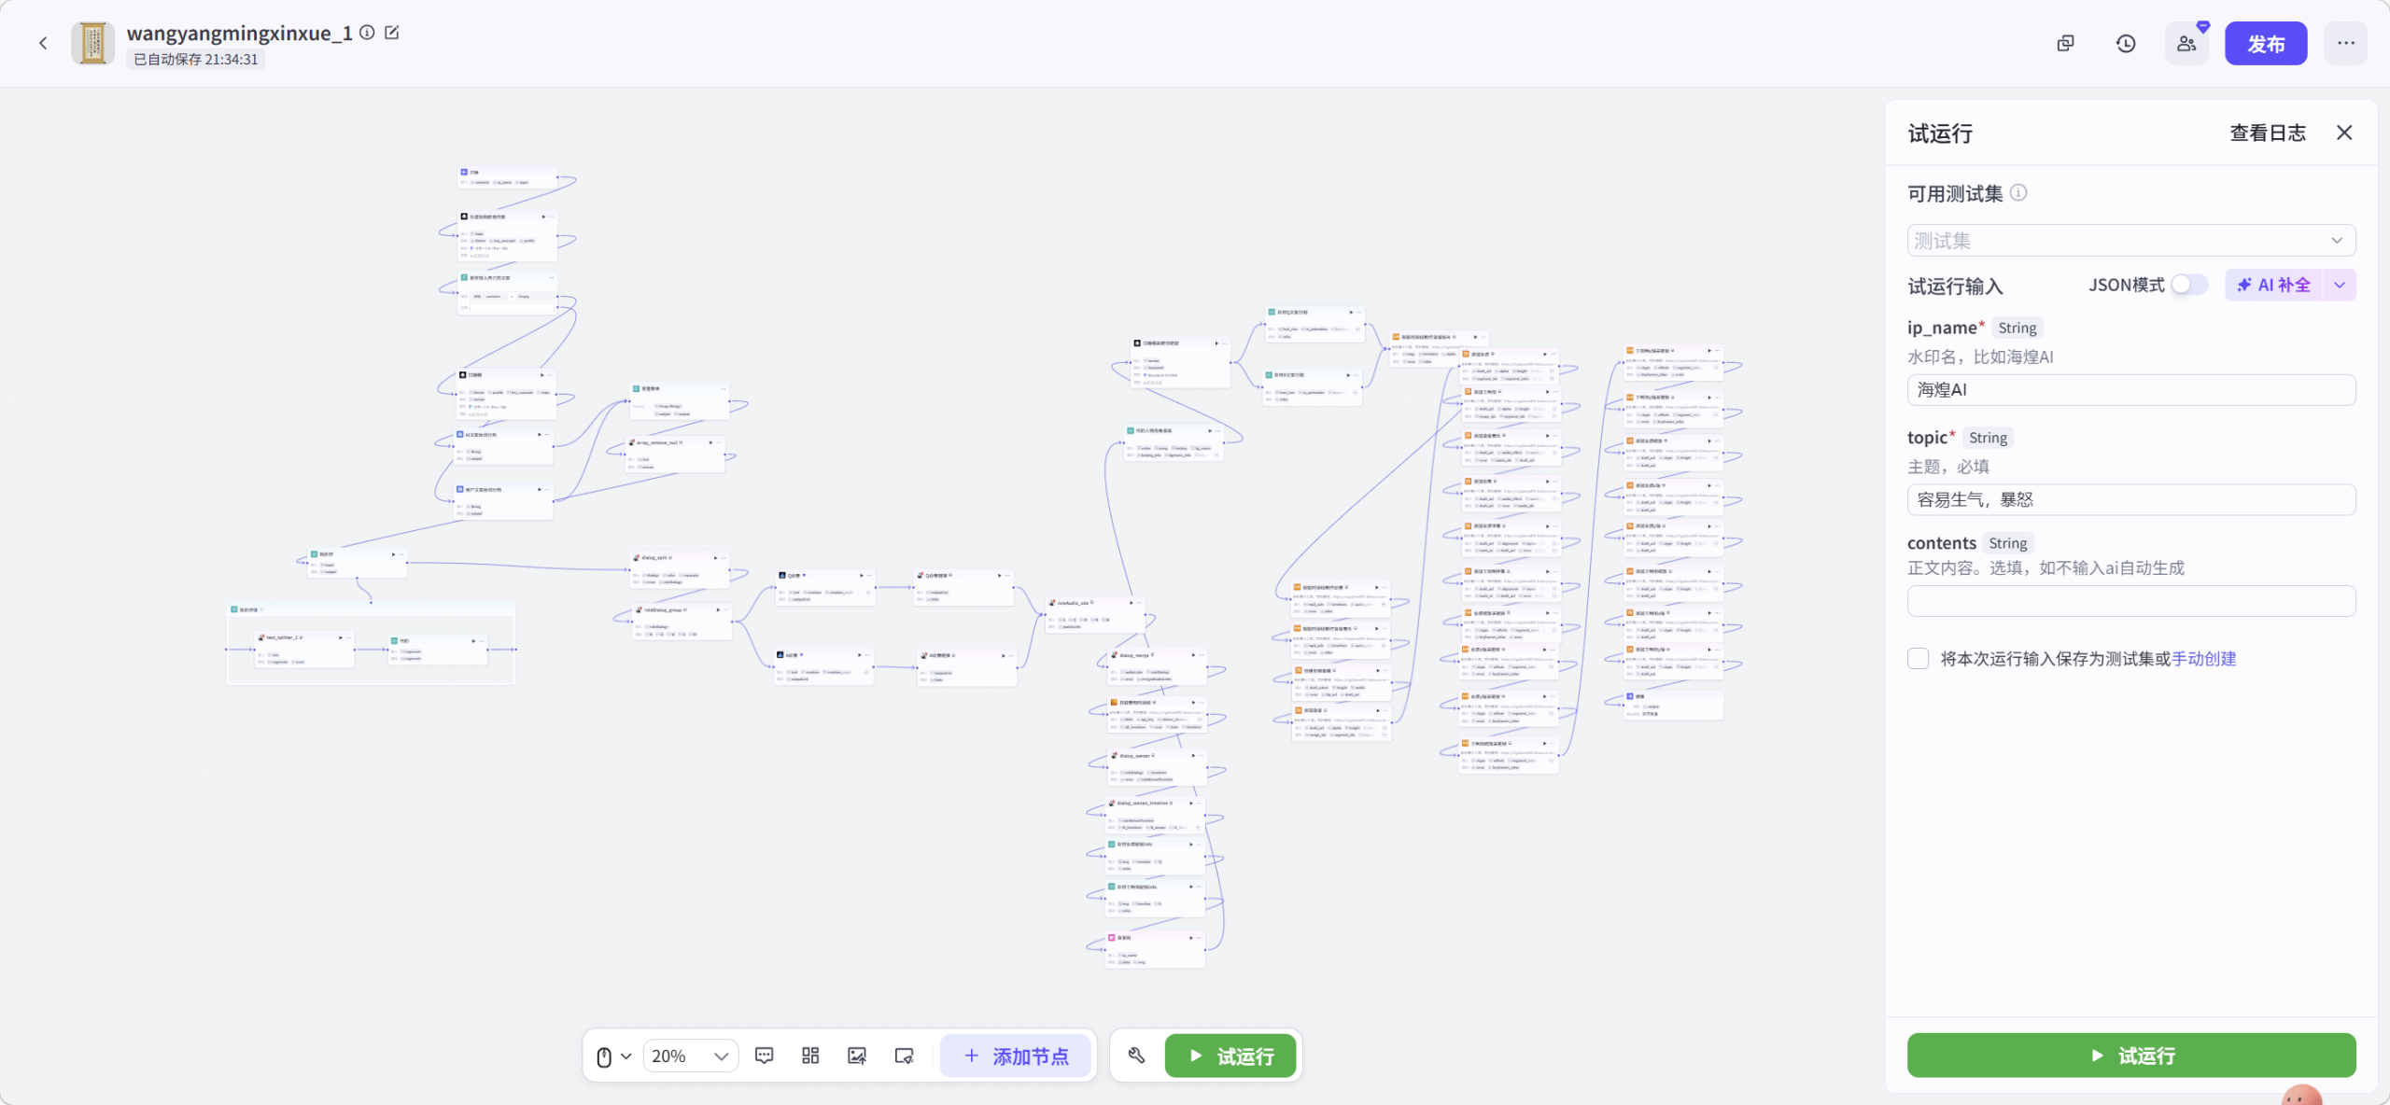Toggle the JSON模式 switch
The height and width of the screenshot is (1105, 2390).
pyautogui.click(x=2188, y=285)
